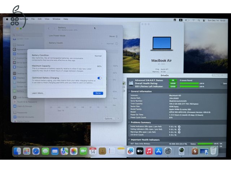Image resolution: width=231 pixels, height=173 pixels.
Task: Click the Overall Health Rating progress bar
Action: point(189,84)
